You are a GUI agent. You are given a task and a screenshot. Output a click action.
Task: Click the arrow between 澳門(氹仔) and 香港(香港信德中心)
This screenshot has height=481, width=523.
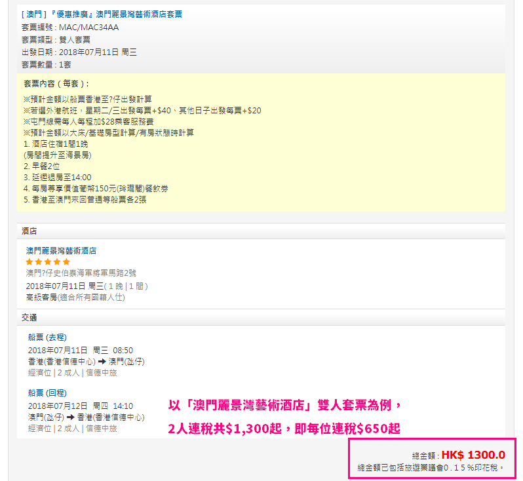point(70,417)
